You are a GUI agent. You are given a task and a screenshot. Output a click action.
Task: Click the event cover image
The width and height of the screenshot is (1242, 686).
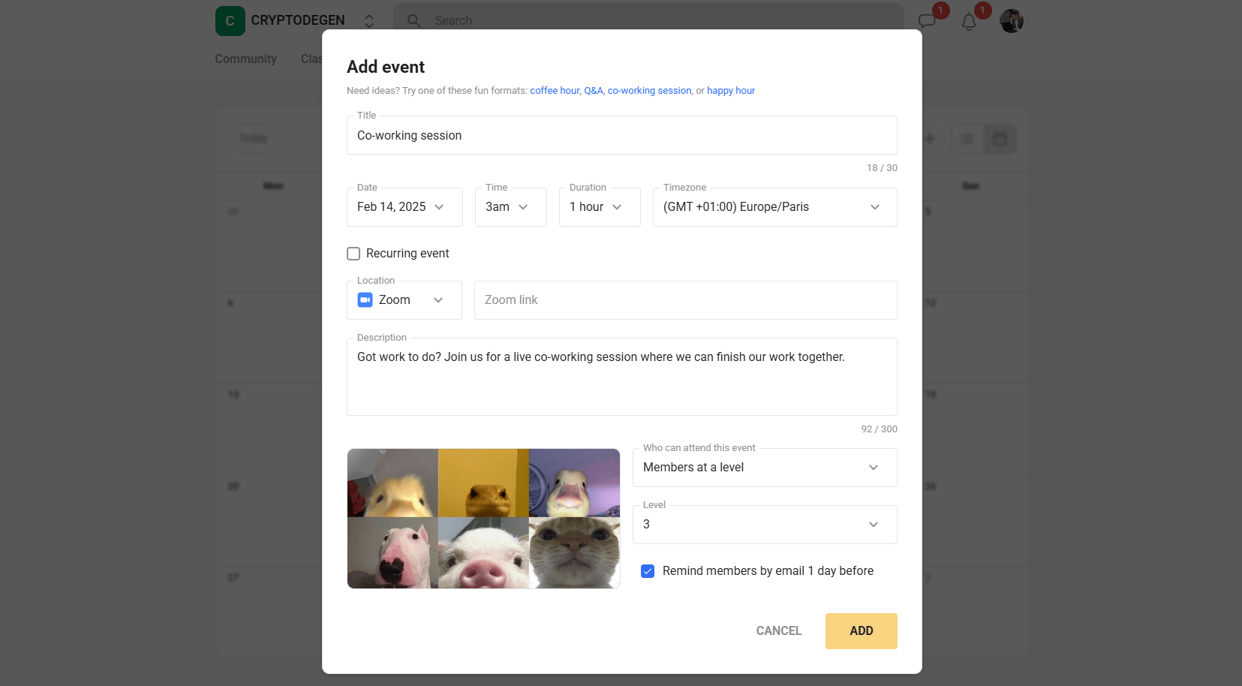click(x=483, y=519)
